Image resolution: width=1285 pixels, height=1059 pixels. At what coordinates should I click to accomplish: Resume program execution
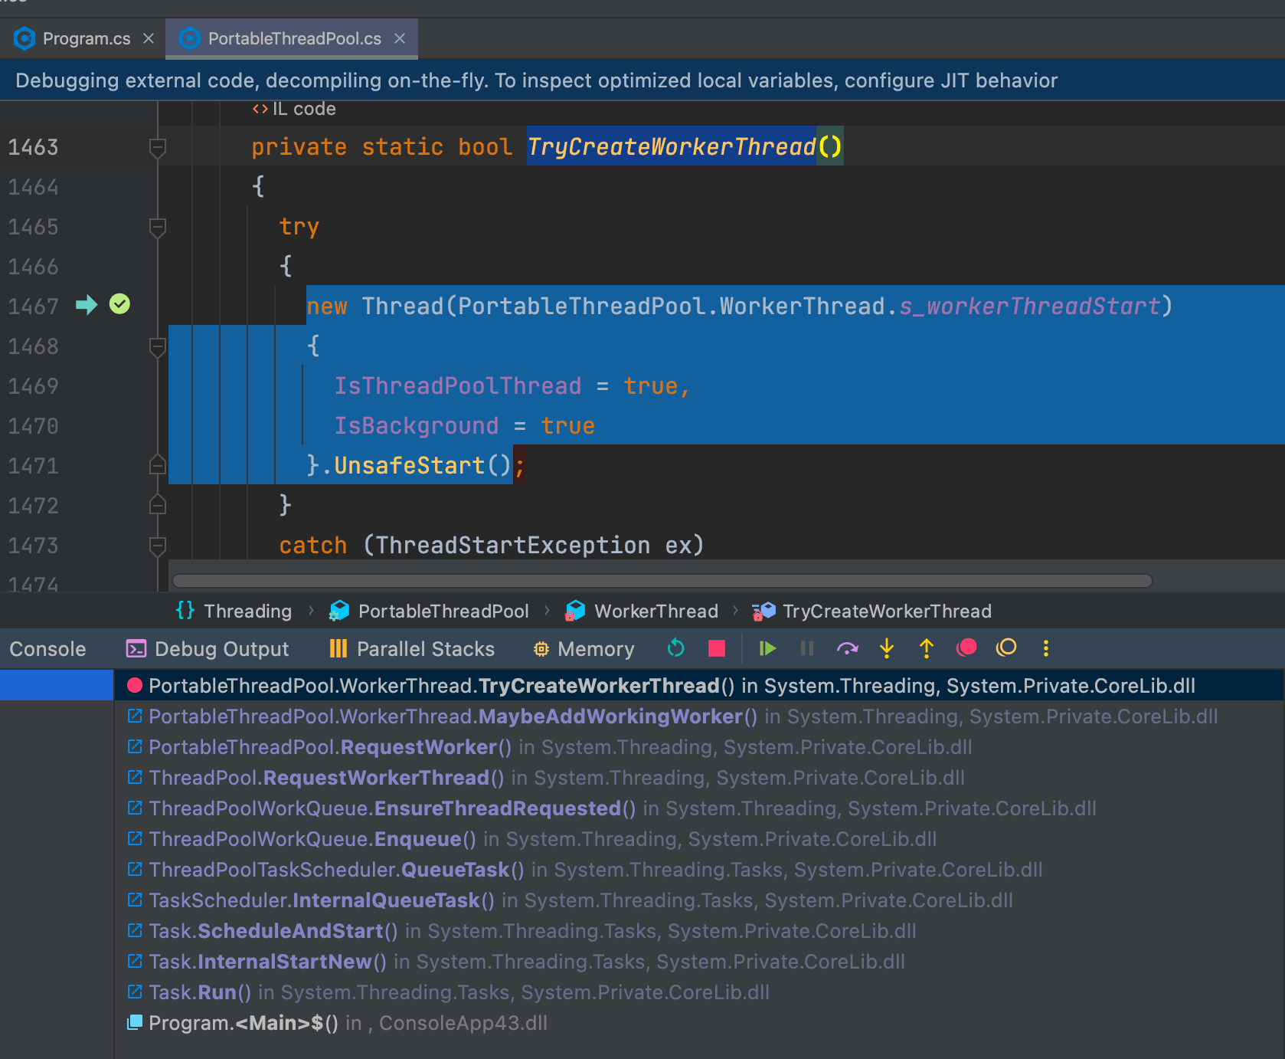tap(767, 648)
